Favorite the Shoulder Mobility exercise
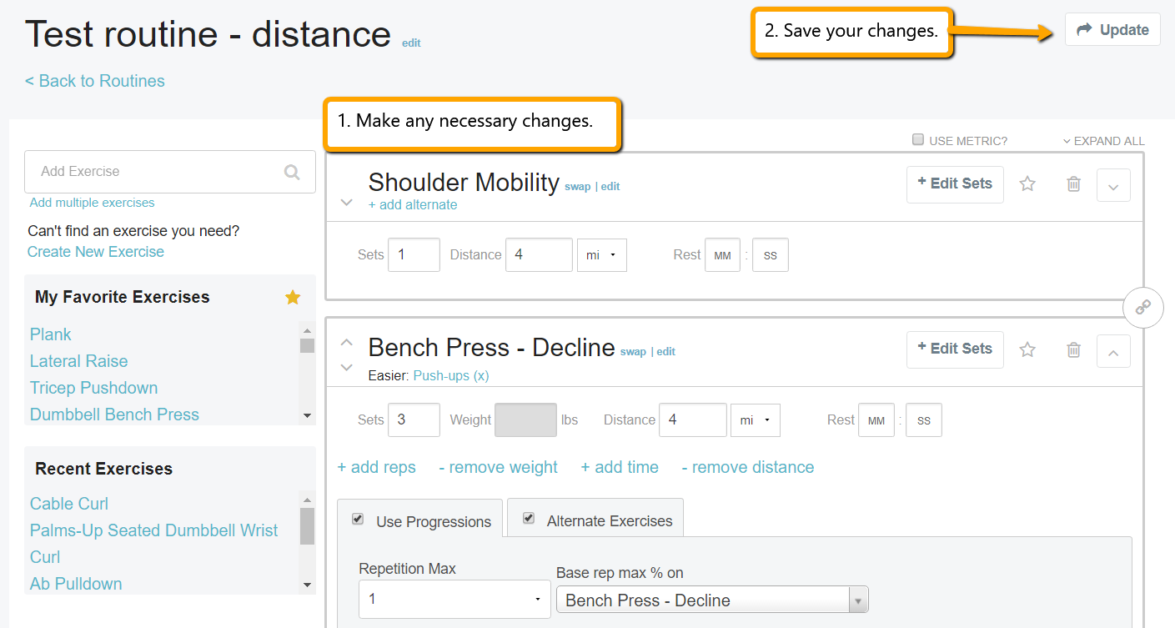Viewport: 1175px width, 628px height. 1027,184
